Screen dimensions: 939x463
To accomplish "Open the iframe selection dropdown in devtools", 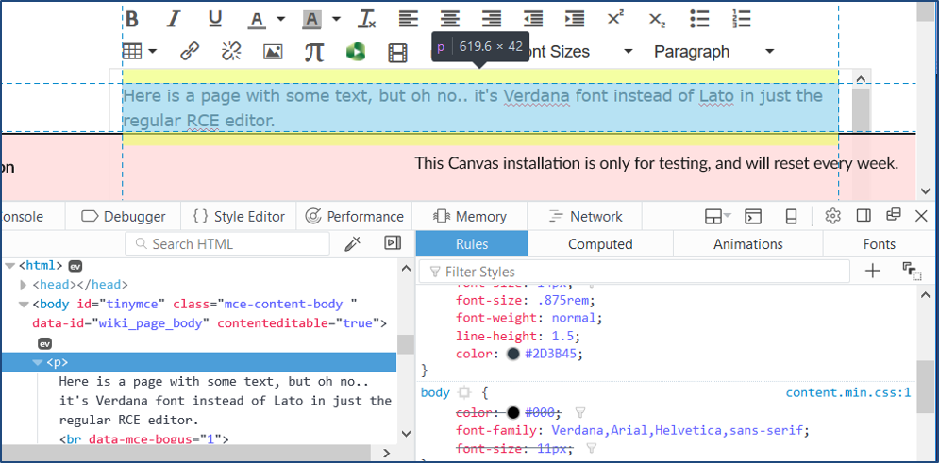I will [718, 216].
